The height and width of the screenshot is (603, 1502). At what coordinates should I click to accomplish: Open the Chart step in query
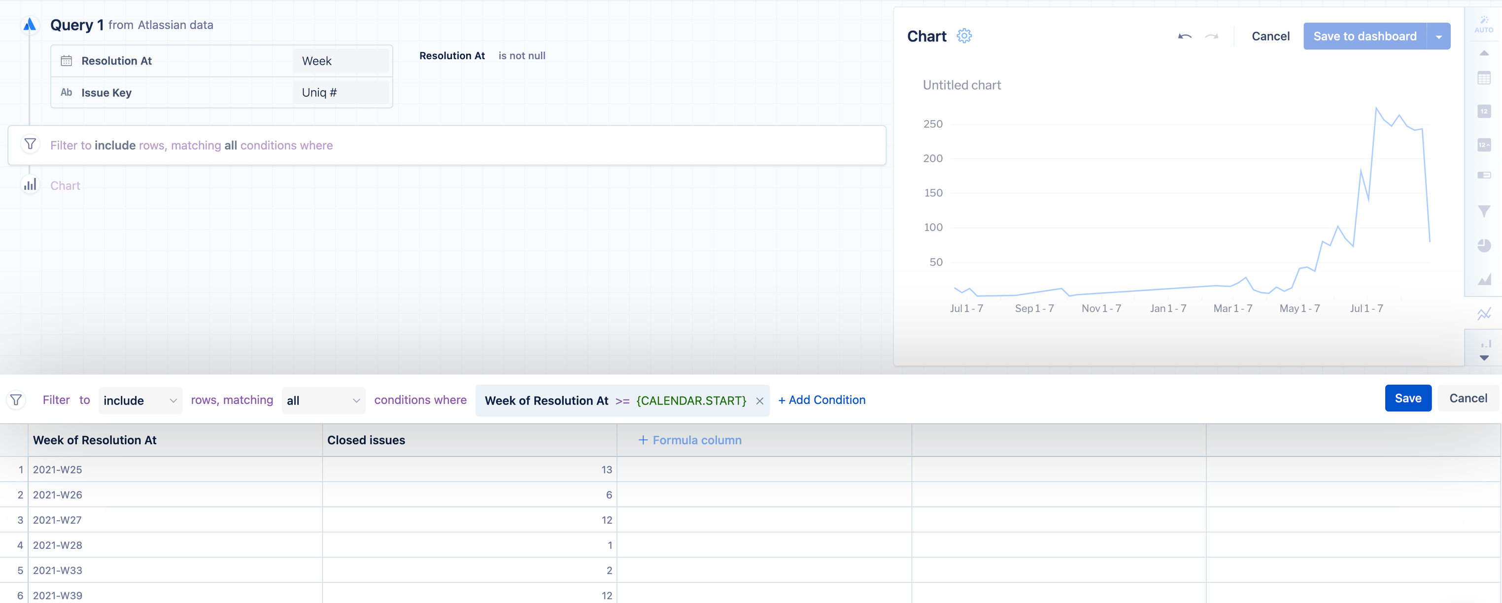[65, 185]
